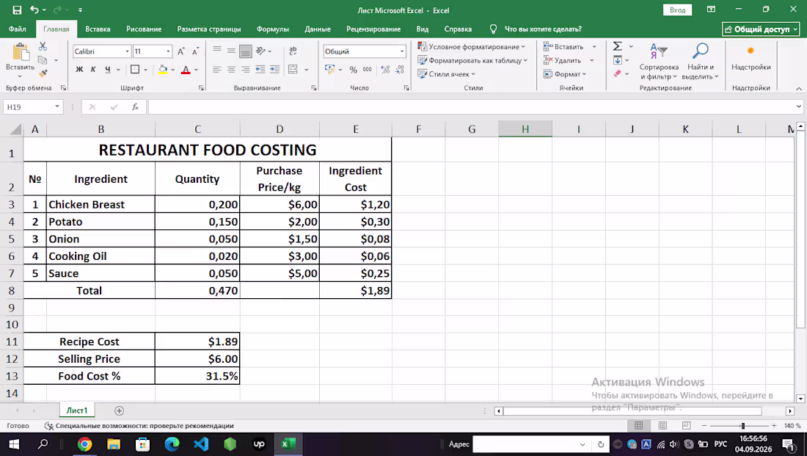Click the Merge and Center icon
Screen dimensions: 807x456
click(293, 70)
